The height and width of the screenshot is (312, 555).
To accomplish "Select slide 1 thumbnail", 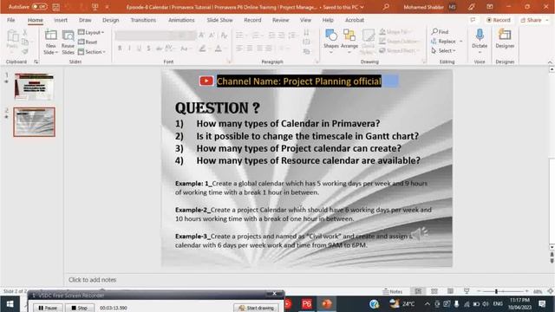I will 34,87.
